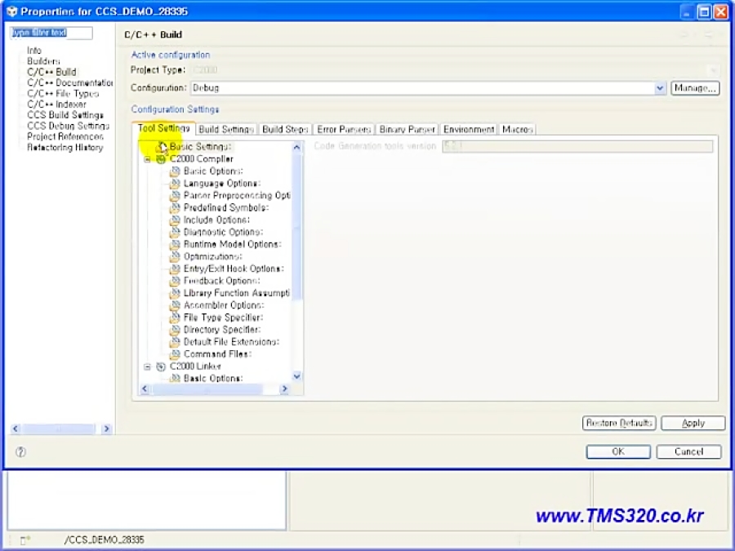Click the C2000 Linker icon
Viewport: 735px width, 551px height.
click(160, 366)
